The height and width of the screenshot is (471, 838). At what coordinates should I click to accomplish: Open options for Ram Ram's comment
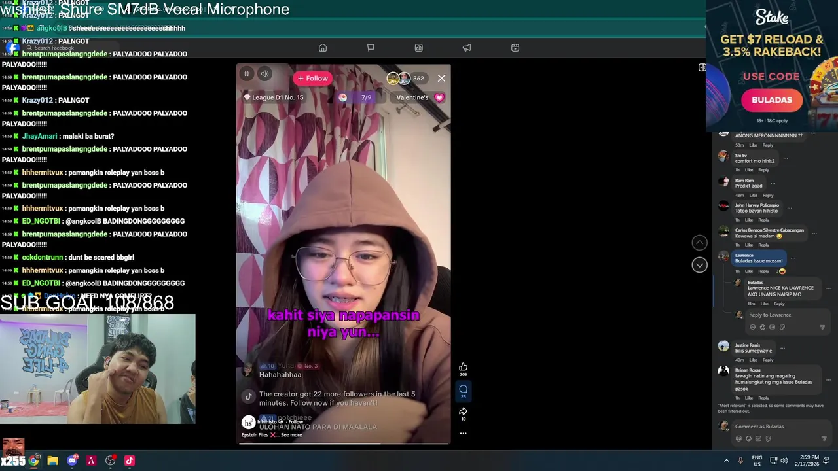[773, 183]
